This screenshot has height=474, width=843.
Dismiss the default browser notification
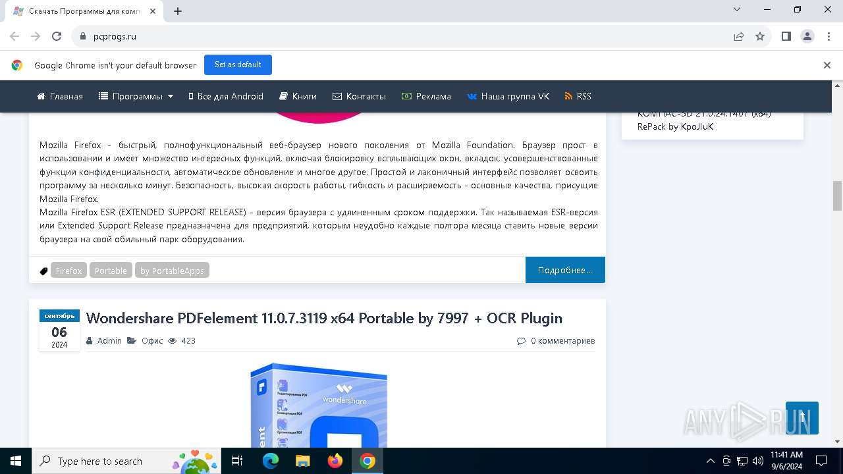click(827, 65)
